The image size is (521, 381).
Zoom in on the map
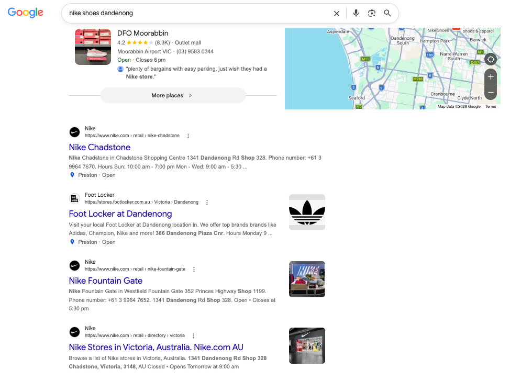(491, 77)
